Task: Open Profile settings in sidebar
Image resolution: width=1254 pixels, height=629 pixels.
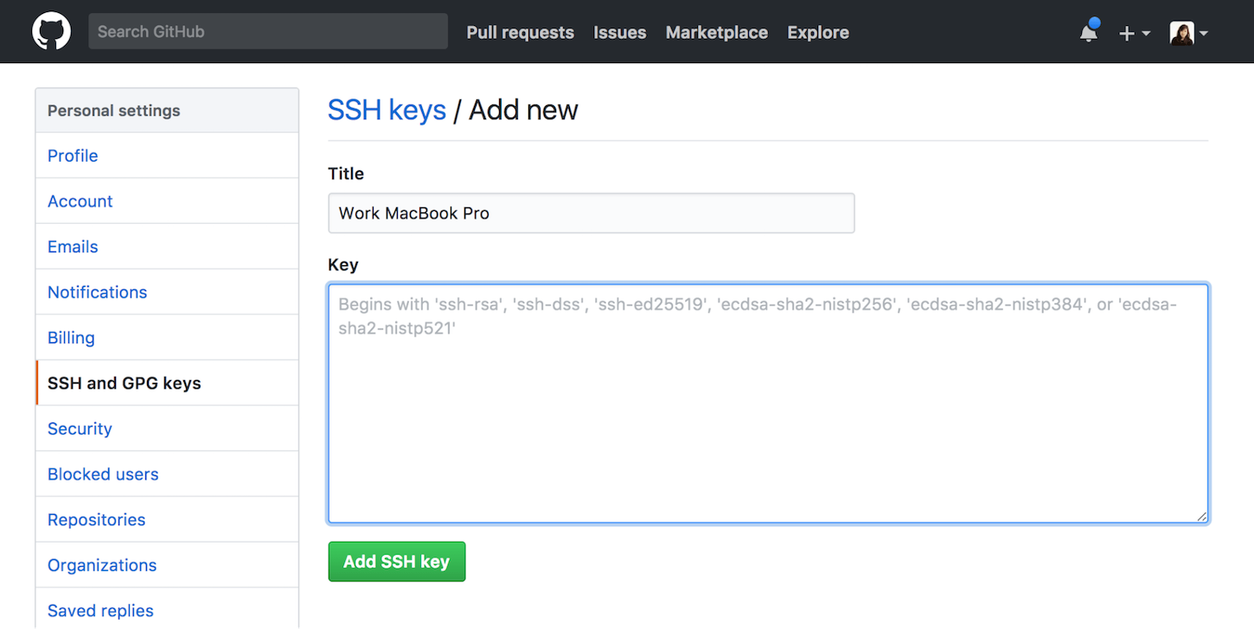Action: pos(73,156)
